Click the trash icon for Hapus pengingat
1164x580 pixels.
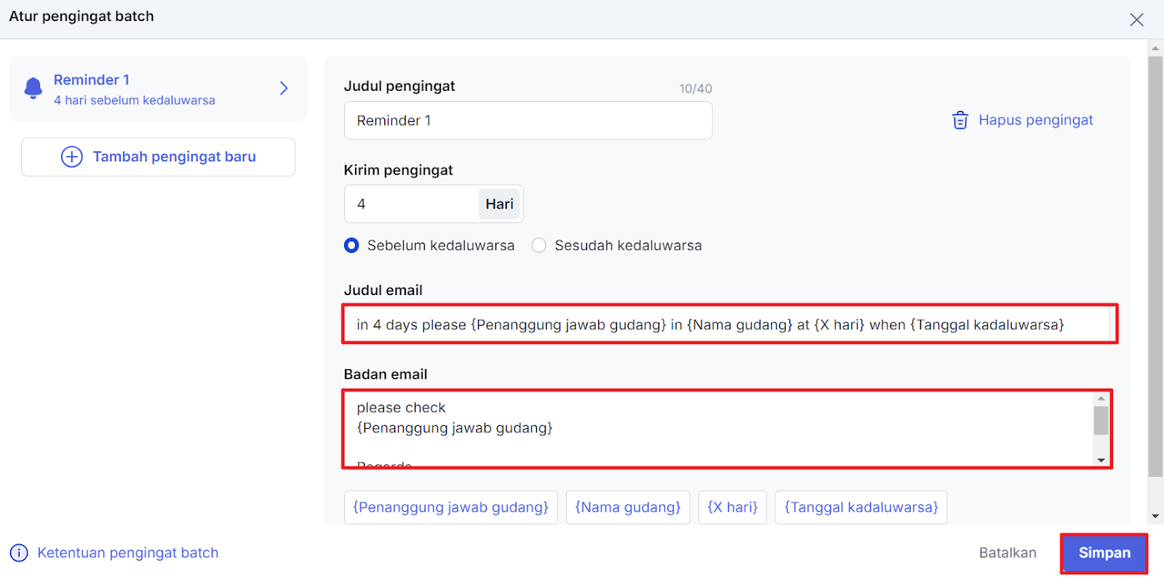(x=960, y=120)
